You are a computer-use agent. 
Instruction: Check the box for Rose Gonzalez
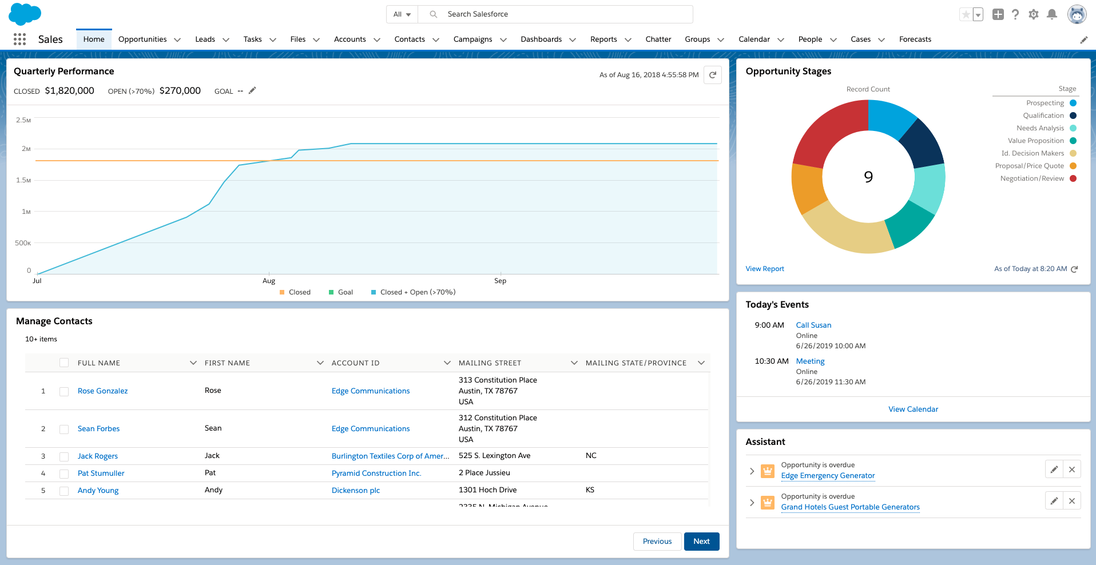(x=64, y=391)
